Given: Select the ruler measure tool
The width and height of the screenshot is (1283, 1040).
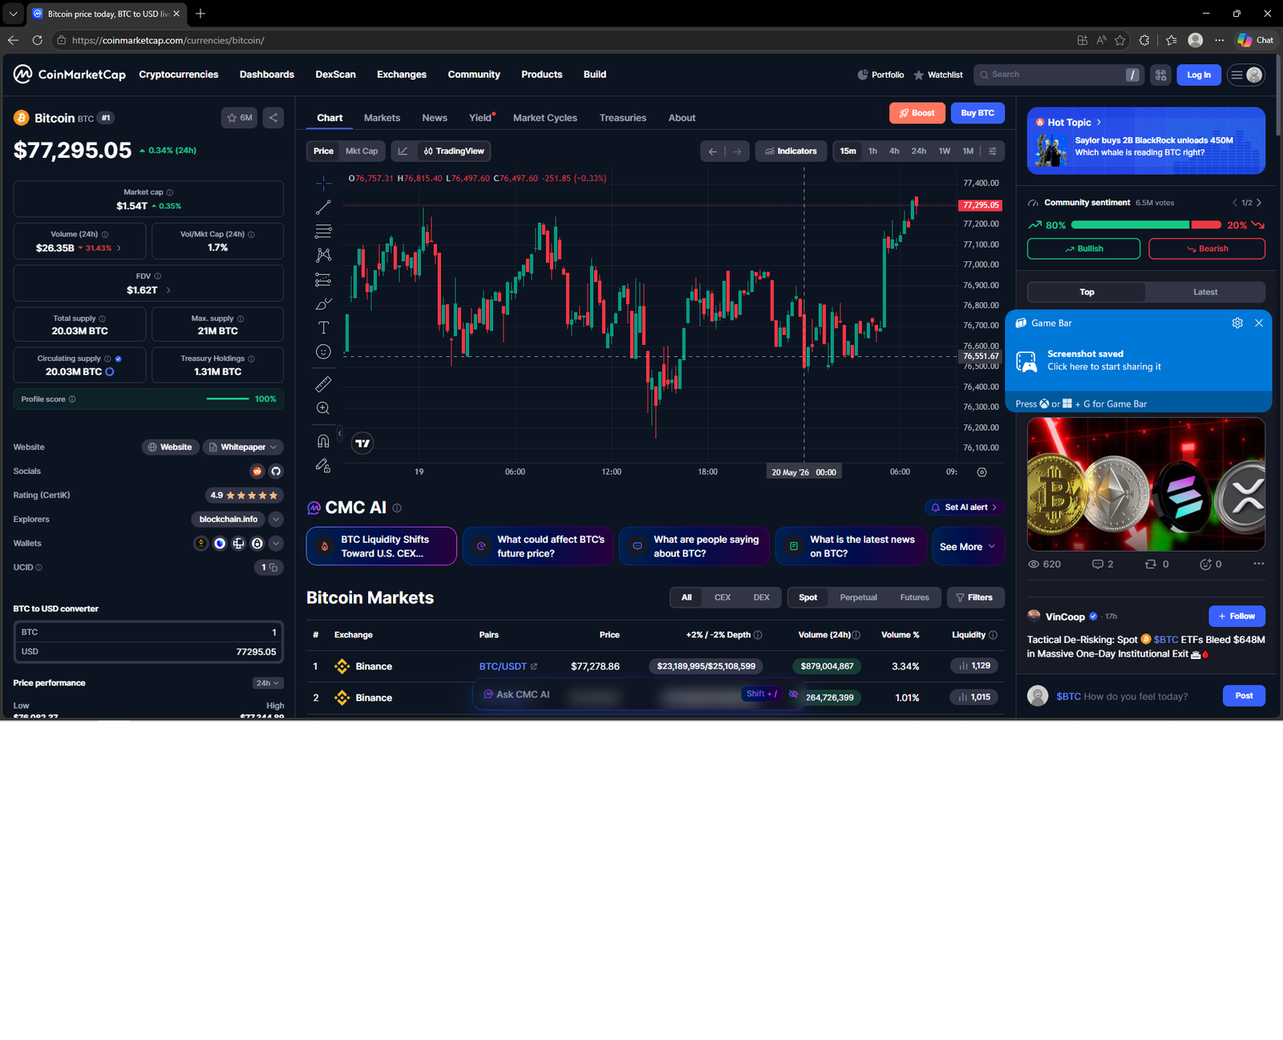Looking at the screenshot, I should pyautogui.click(x=323, y=384).
